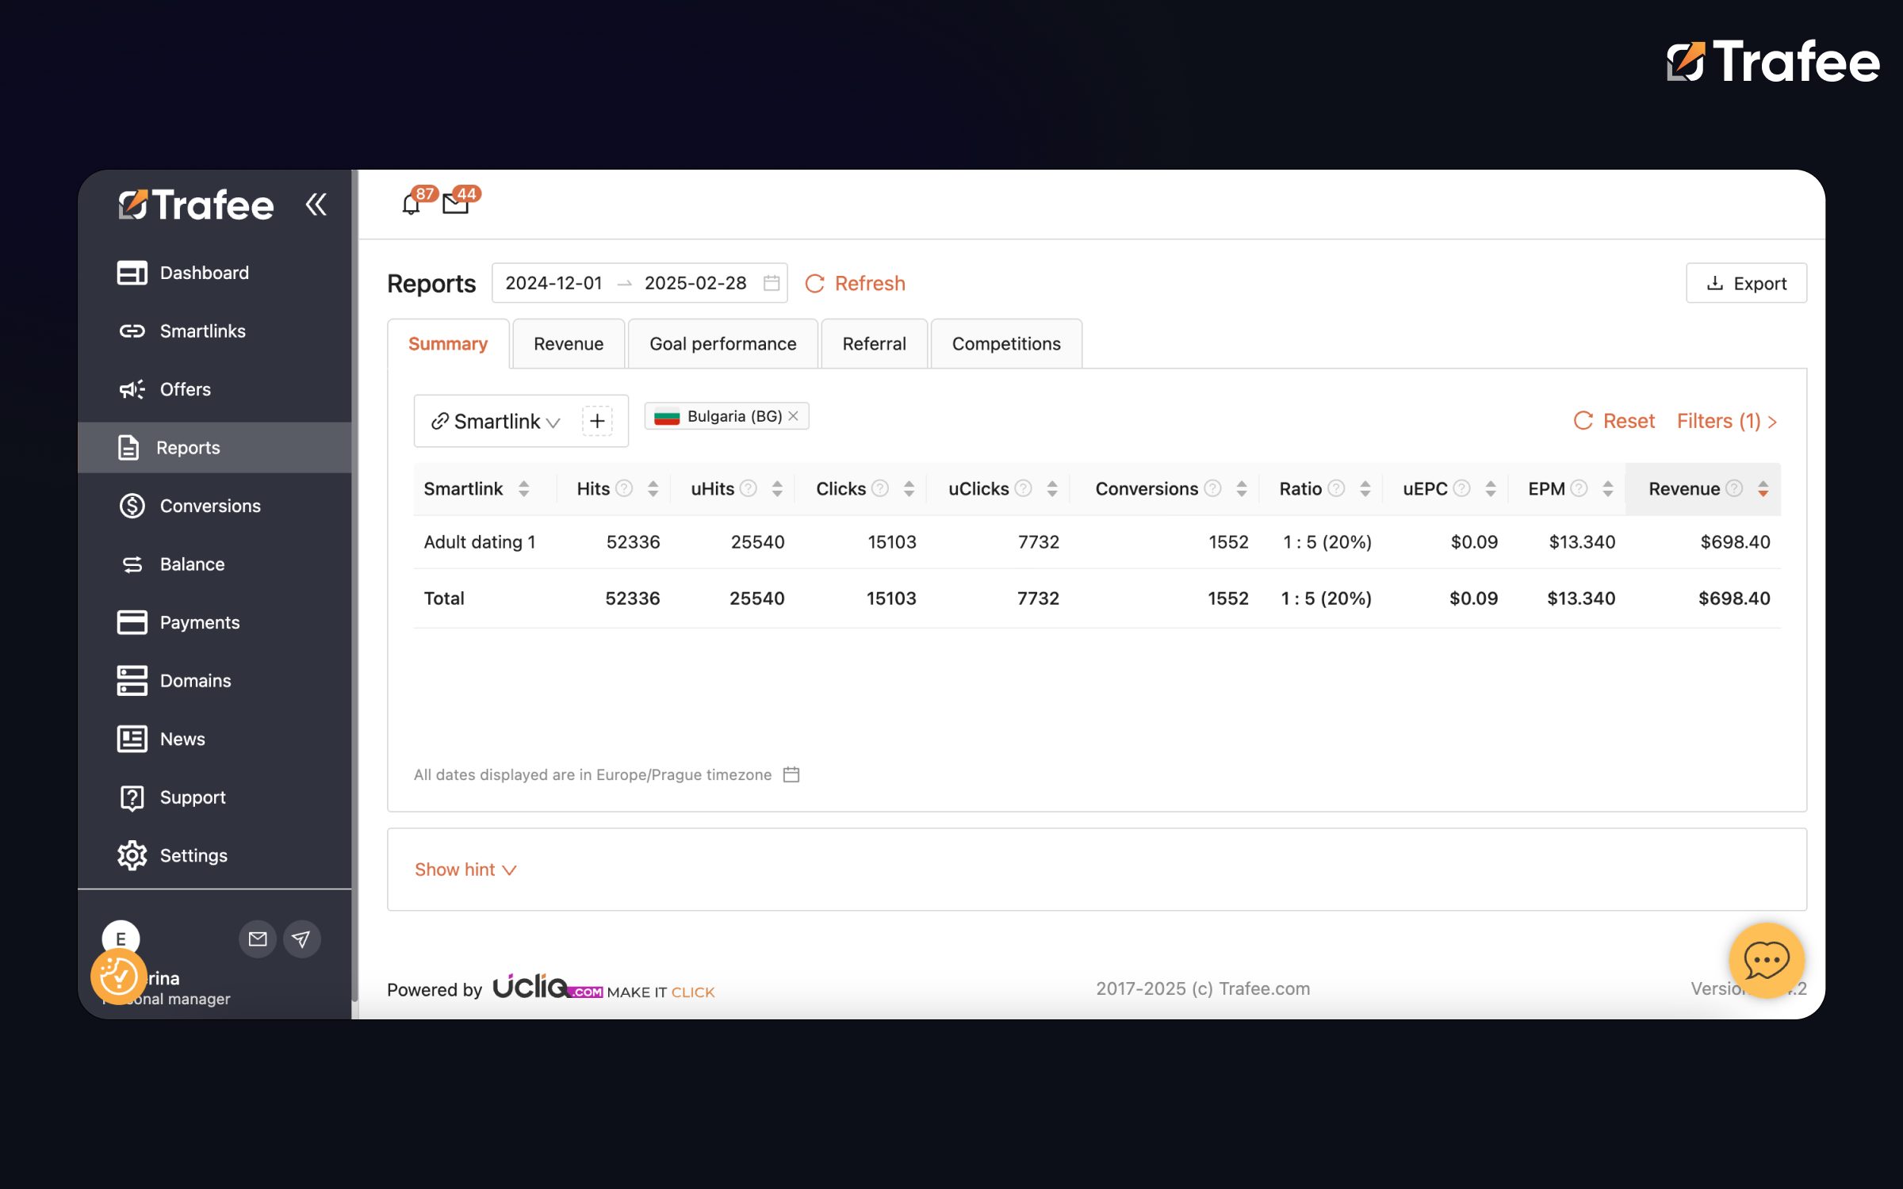Image resolution: width=1903 pixels, height=1189 pixels.
Task: Open Offers from the sidebar
Action: 214,389
